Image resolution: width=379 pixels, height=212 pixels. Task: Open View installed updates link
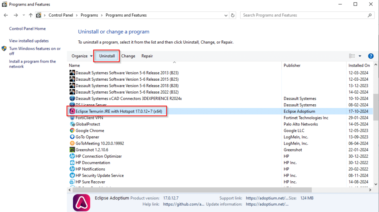[29, 41]
